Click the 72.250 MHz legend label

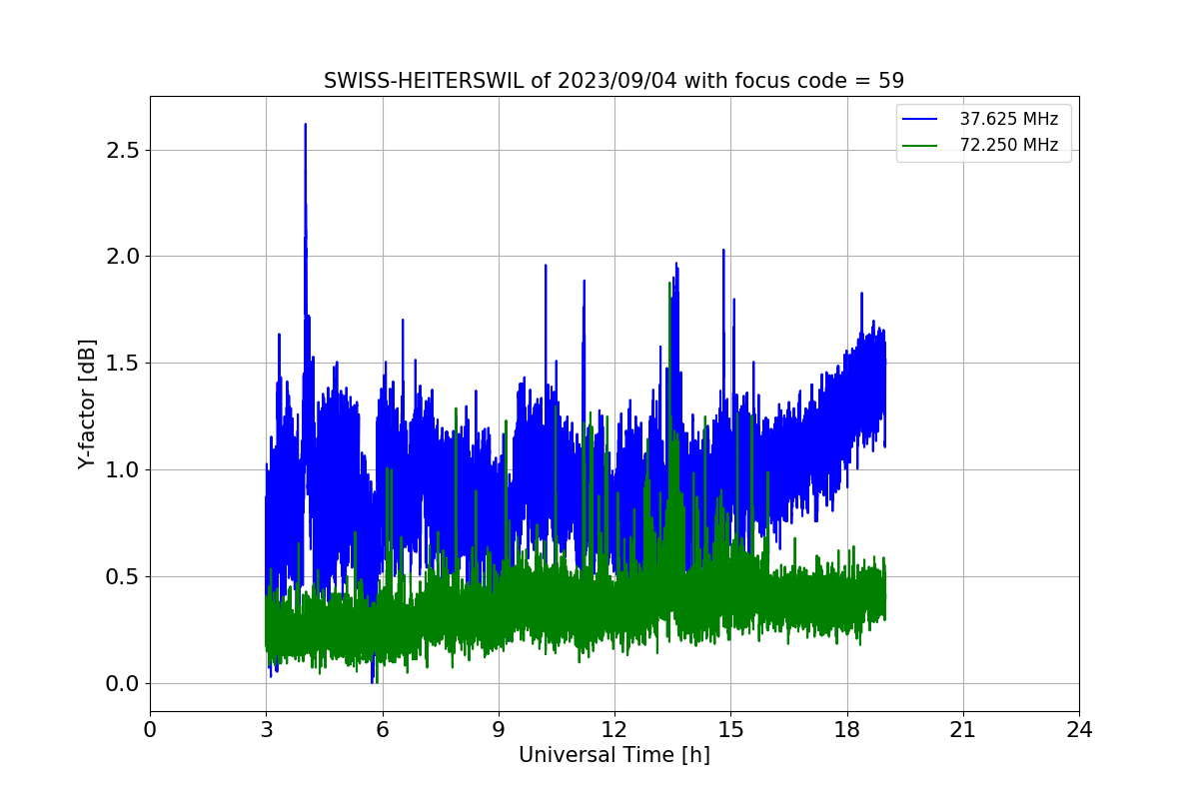pyautogui.click(x=1008, y=146)
